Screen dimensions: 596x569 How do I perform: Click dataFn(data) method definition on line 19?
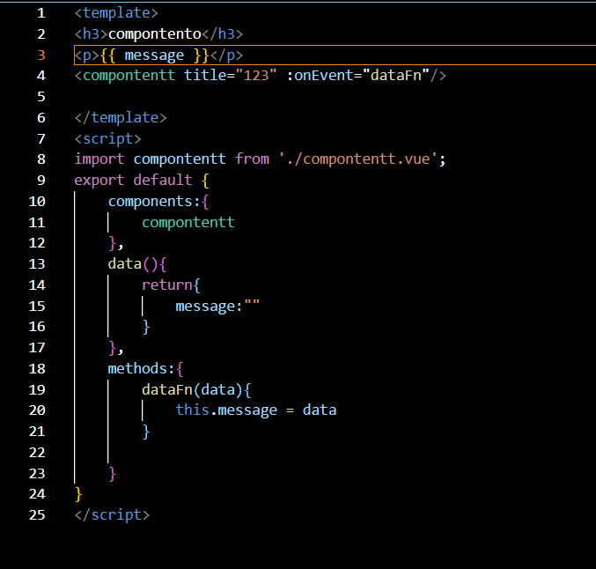pyautogui.click(x=192, y=390)
